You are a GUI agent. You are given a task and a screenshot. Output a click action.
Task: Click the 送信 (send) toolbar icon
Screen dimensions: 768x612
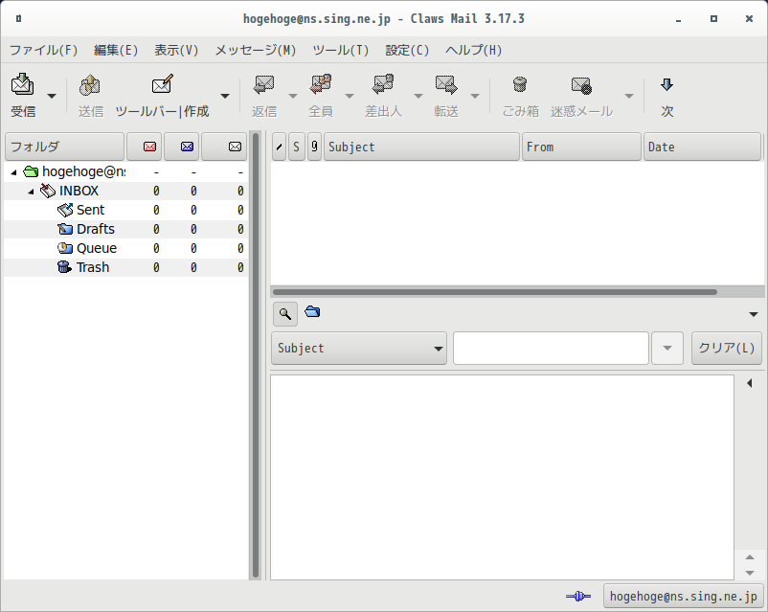coord(90,85)
